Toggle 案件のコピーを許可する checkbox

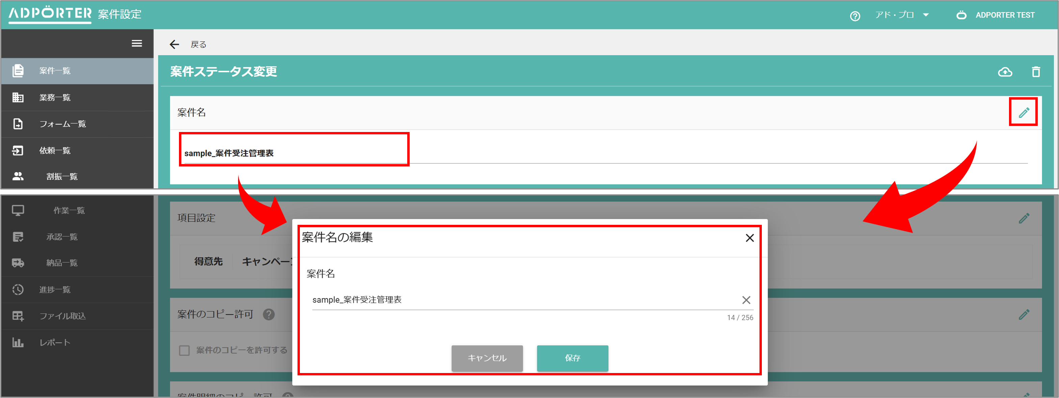coord(184,350)
